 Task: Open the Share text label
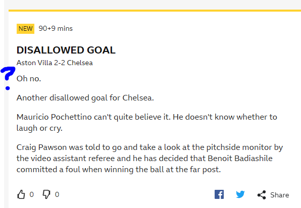coord(279,195)
